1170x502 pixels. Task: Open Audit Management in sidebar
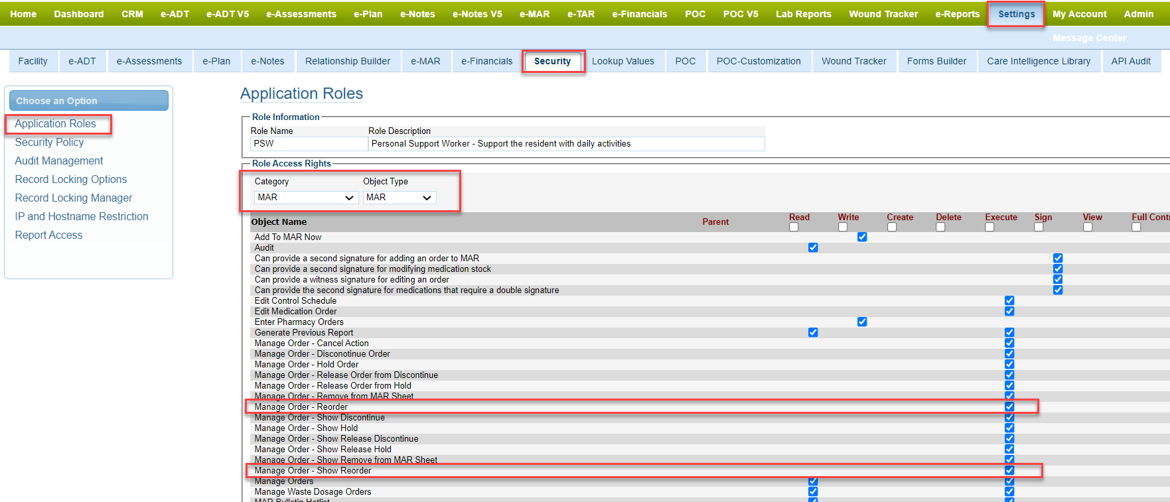[59, 160]
